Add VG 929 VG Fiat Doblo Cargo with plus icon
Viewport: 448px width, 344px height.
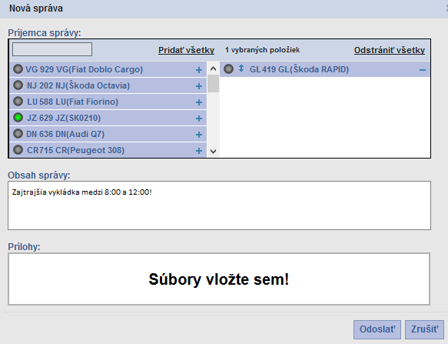(199, 70)
